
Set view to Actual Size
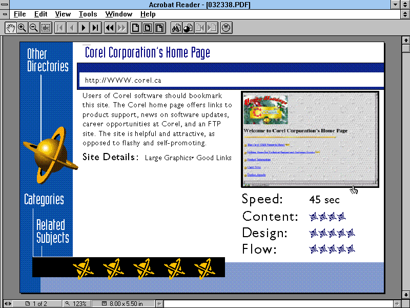click(x=136, y=28)
